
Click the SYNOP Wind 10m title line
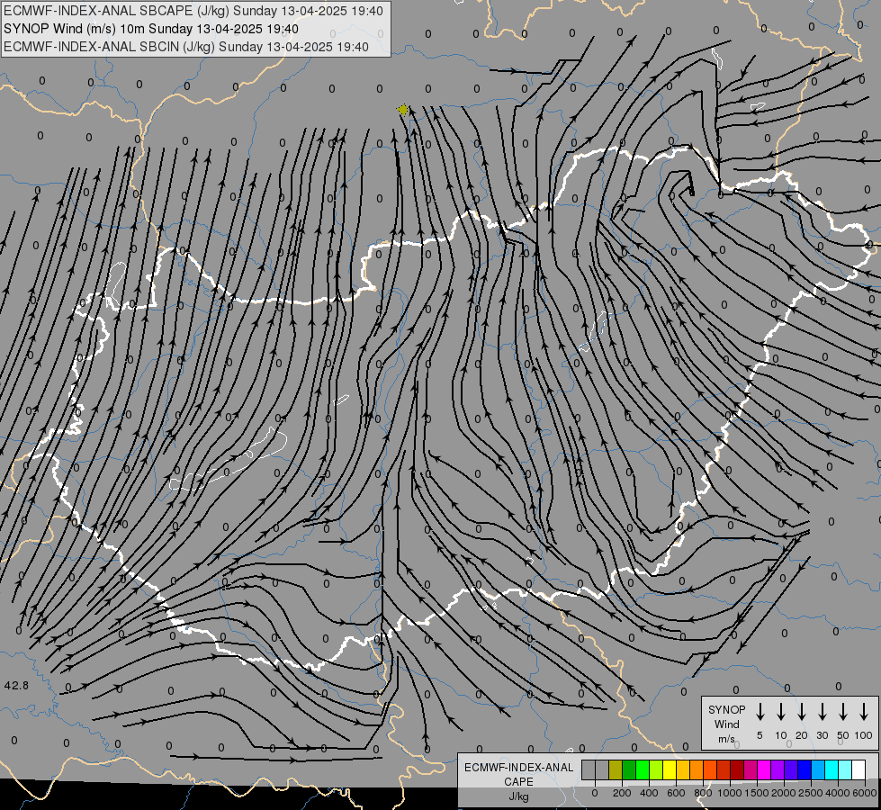[151, 29]
